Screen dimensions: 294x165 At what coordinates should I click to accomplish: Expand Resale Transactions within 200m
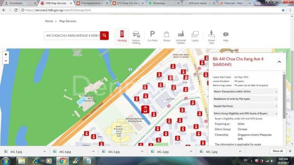245,92
